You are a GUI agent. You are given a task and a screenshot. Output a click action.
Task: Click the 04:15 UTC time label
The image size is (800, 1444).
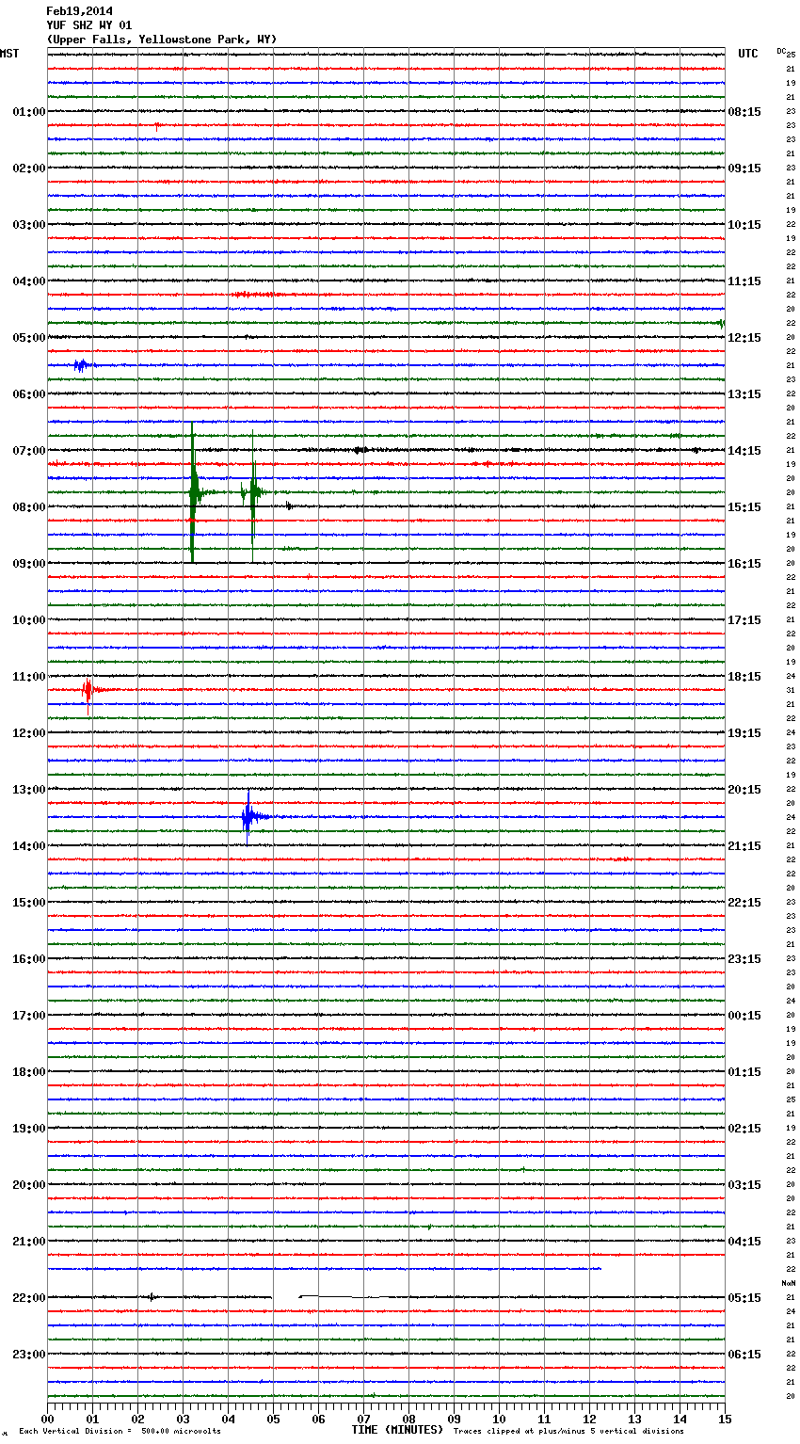point(744,1242)
